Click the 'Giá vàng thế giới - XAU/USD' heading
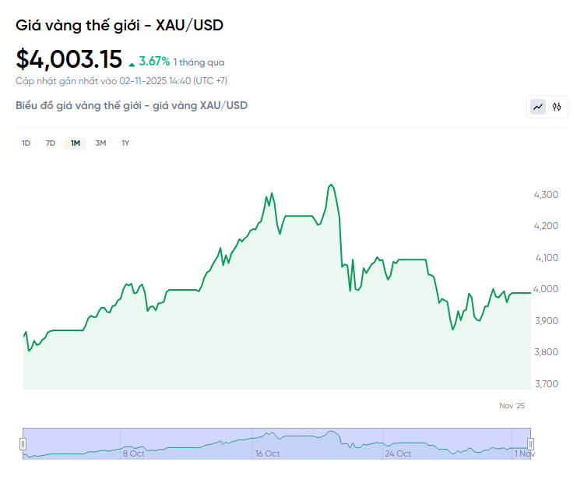Image resolution: width=584 pixels, height=494 pixels. coord(119,26)
